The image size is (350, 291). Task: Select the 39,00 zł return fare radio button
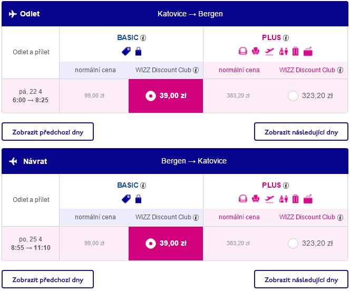[151, 244]
